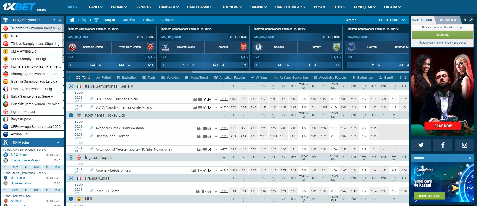Viewport: 477px width, 206px height.
Task: Previous market arrow on Crystal Palace card
Action: 239,58
